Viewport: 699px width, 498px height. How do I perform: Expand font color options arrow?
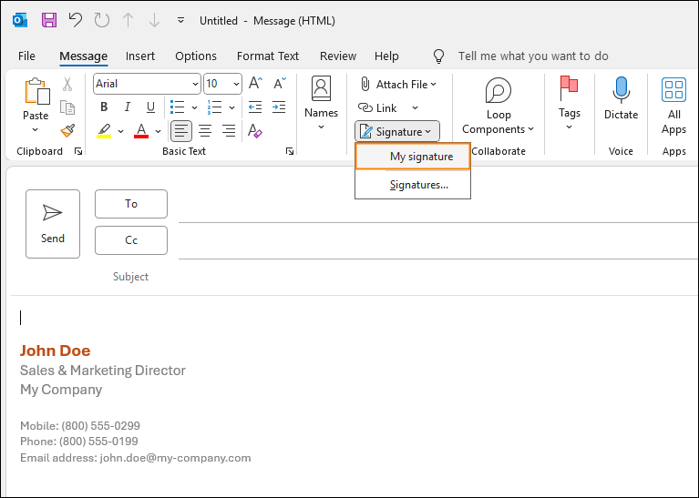pyautogui.click(x=158, y=131)
